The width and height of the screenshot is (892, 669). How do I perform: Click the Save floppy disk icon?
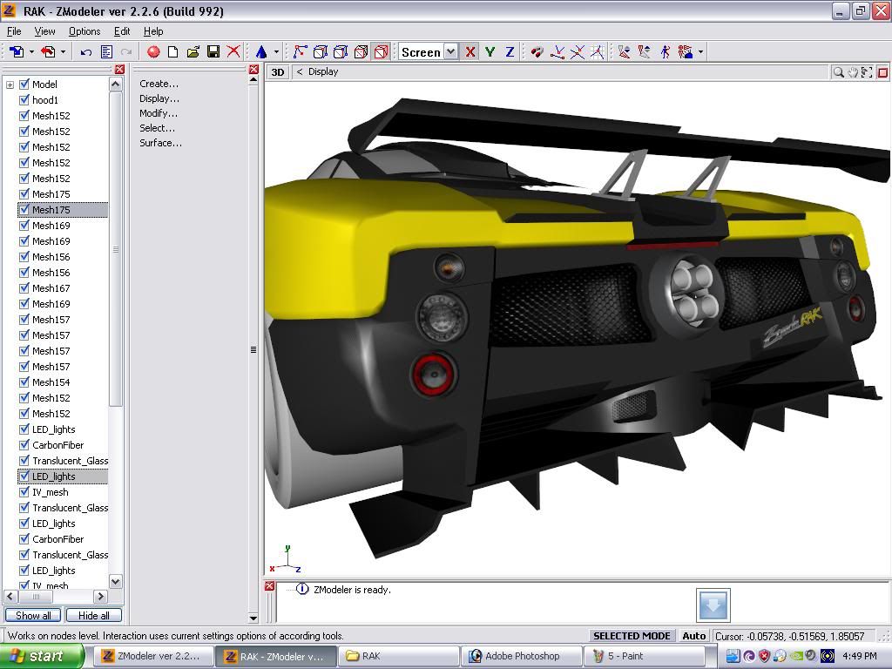click(213, 52)
